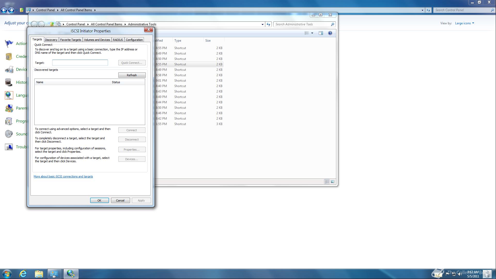Expand Control Panel address history dropdown
This screenshot has width=496, height=279.
tap(422, 10)
